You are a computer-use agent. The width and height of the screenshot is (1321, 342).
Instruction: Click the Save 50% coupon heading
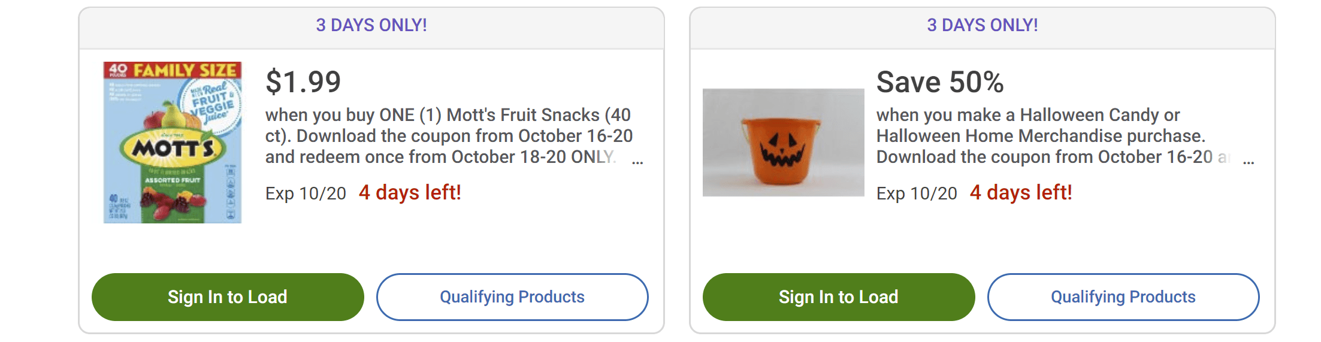tap(939, 82)
